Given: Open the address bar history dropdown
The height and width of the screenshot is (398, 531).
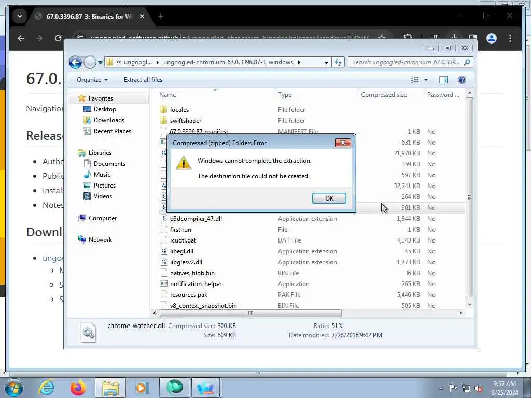Looking at the screenshot, I should click(326, 62).
